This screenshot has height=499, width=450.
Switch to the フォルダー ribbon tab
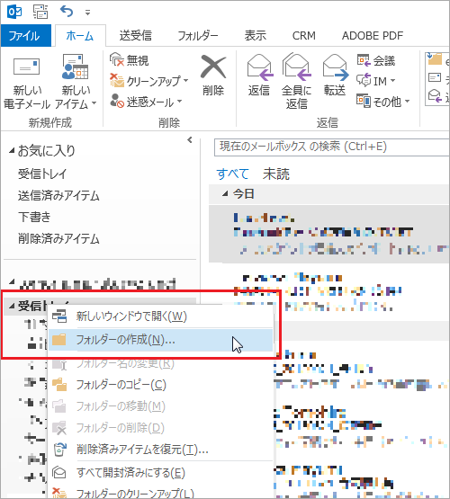pos(198,36)
